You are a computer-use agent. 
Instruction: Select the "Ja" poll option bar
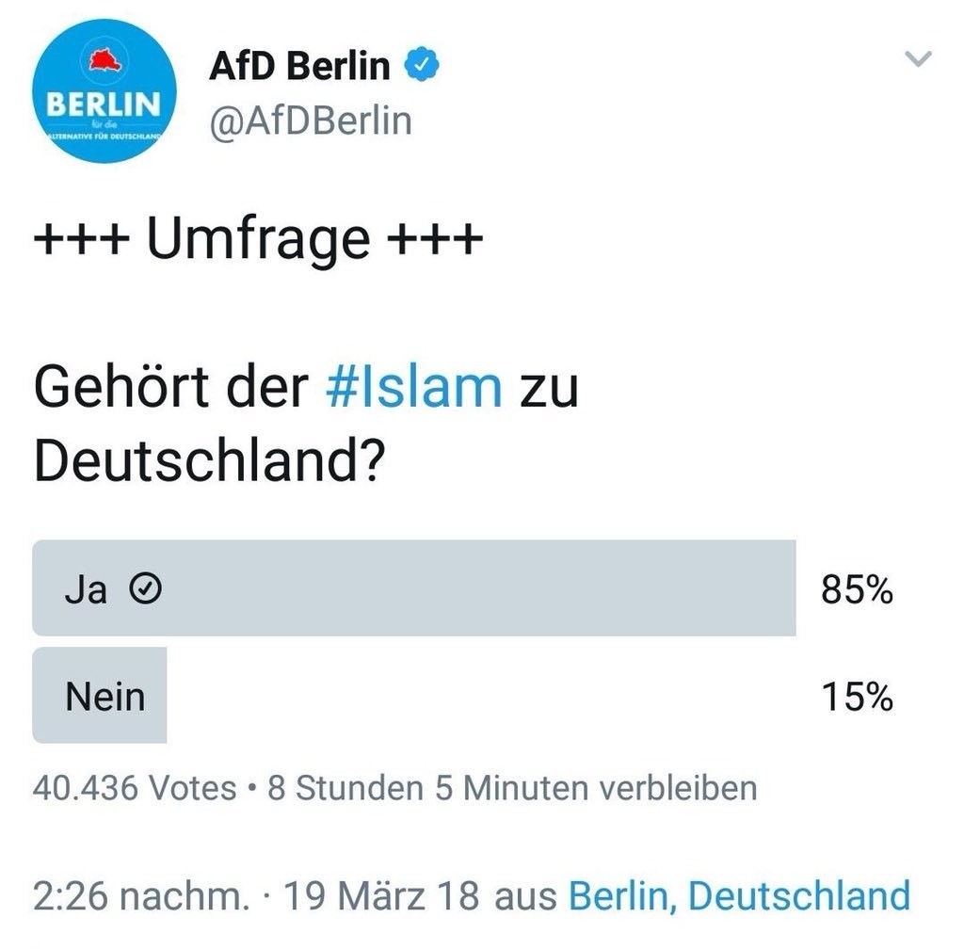click(x=413, y=588)
